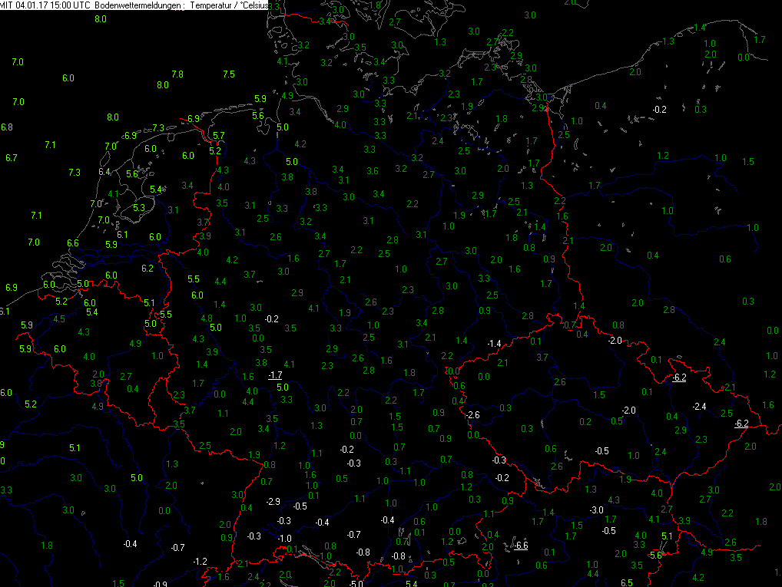Select the -0.9 reading at bottom
This screenshot has width=782, height=587.
(x=160, y=584)
